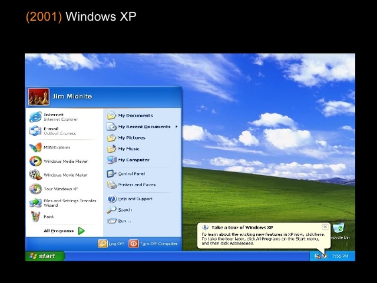The height and width of the screenshot is (283, 377).
Task: Click the "Search" text
Action: (x=125, y=210)
